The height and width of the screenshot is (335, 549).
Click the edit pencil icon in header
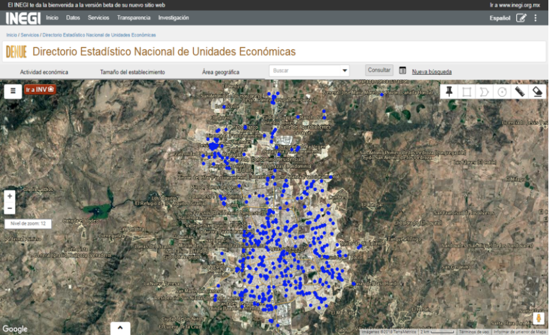[x=521, y=18]
